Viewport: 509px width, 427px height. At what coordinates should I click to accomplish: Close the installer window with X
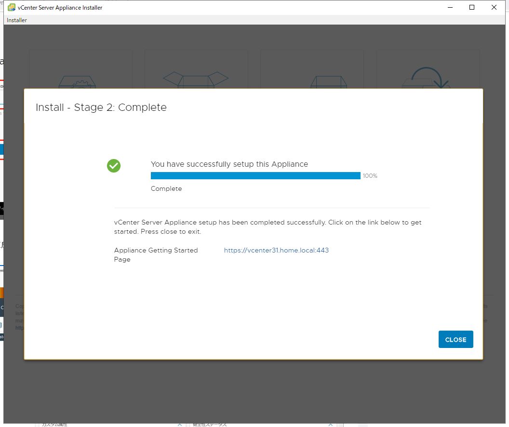[494, 7]
